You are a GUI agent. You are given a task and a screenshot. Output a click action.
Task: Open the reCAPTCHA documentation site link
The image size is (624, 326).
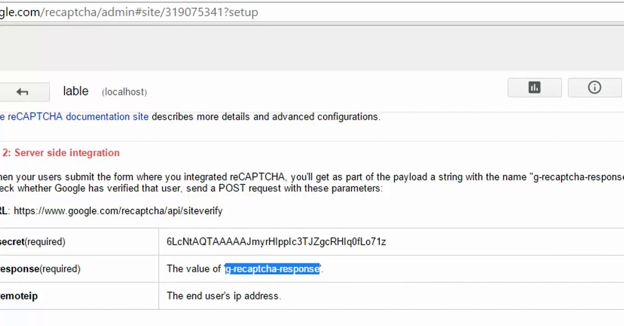tap(74, 116)
